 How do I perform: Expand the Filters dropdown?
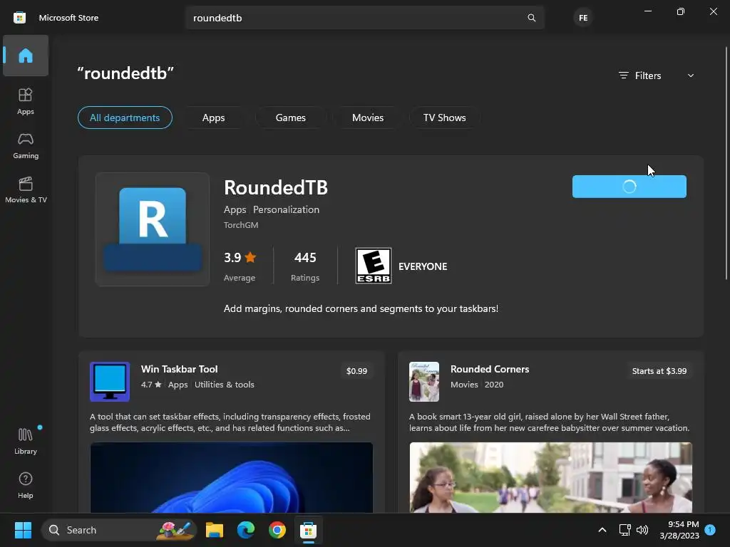[x=657, y=75]
